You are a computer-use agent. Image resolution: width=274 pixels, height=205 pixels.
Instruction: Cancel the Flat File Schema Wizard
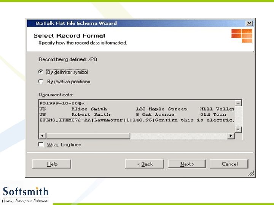tap(229, 164)
